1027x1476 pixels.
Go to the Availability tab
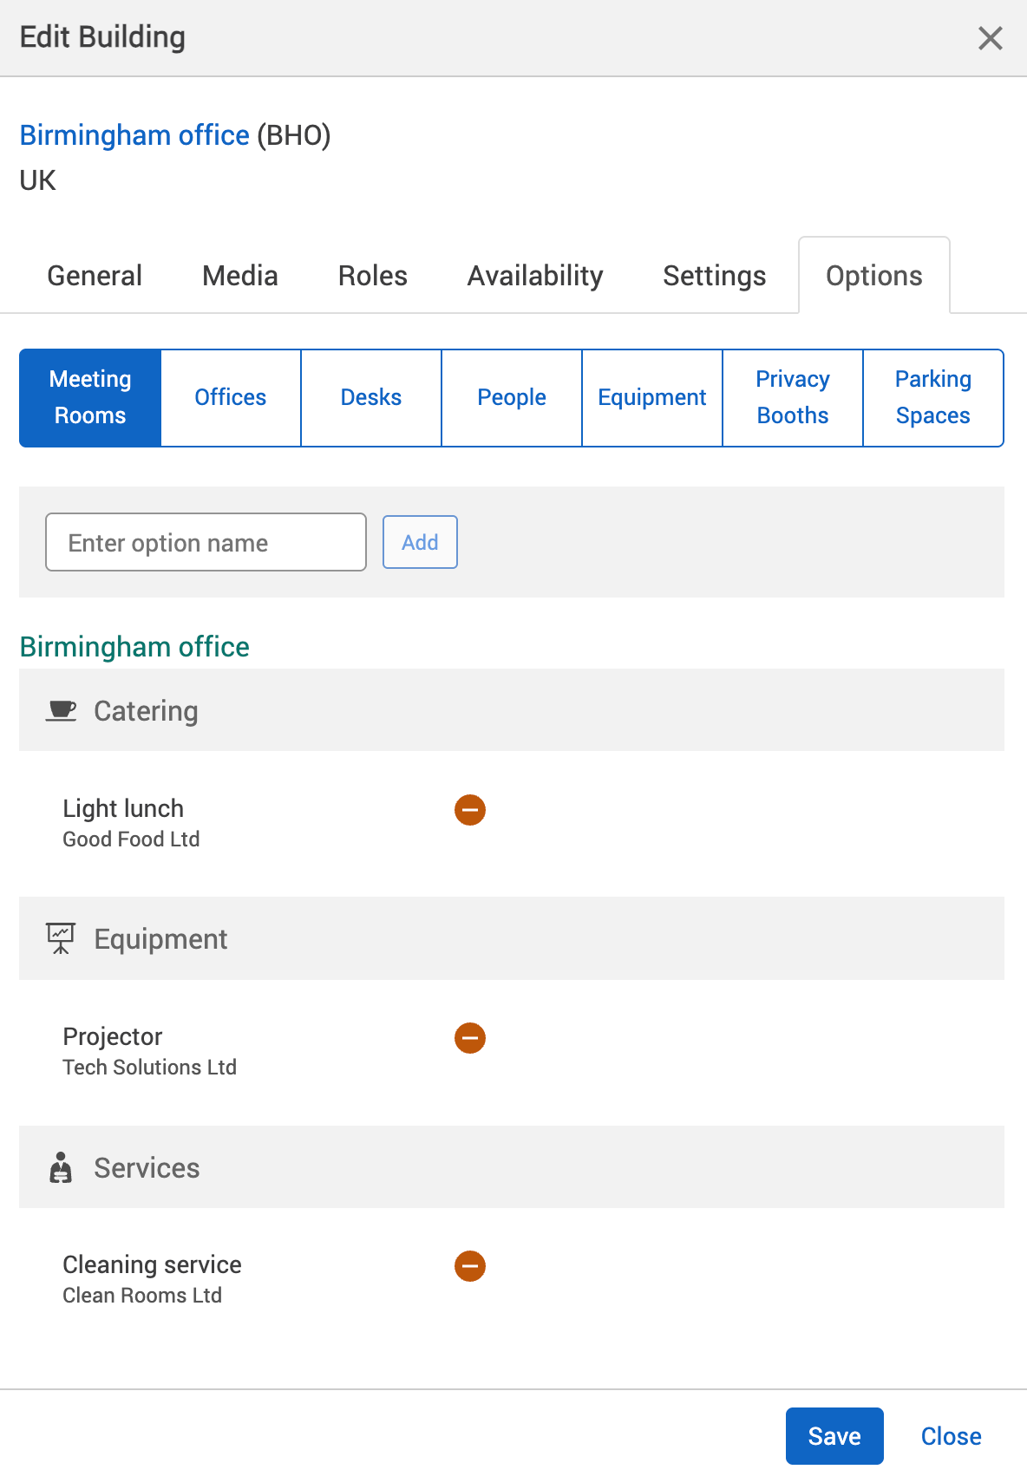click(535, 276)
